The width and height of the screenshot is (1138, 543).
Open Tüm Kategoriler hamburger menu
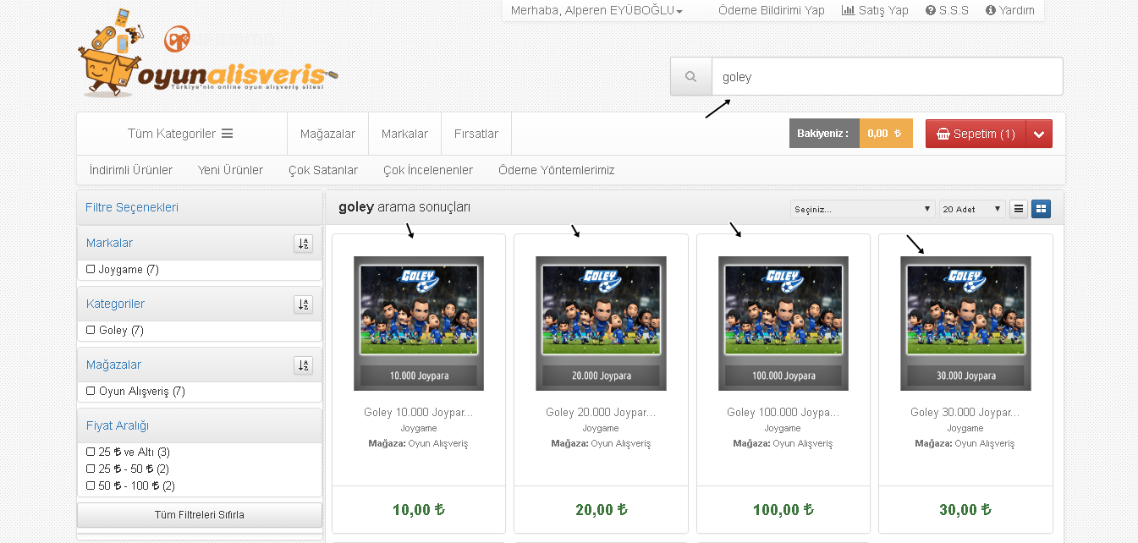[x=180, y=134]
